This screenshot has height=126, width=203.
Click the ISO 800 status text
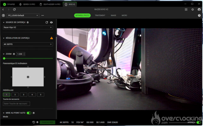tap(90, 123)
